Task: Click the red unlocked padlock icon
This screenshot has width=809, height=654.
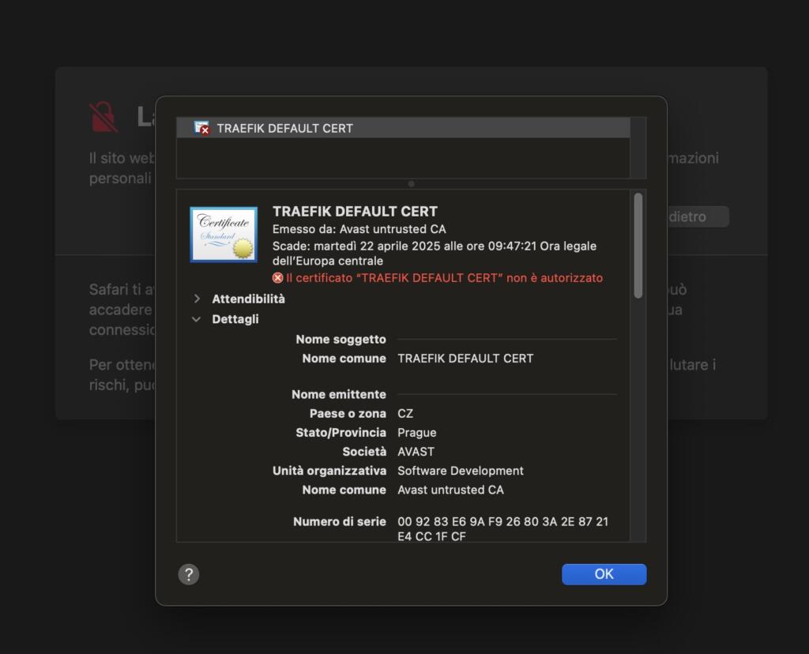Action: (104, 117)
